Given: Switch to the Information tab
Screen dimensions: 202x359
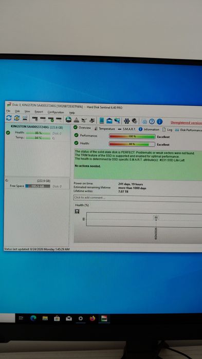Looking at the screenshot, I should (149, 129).
